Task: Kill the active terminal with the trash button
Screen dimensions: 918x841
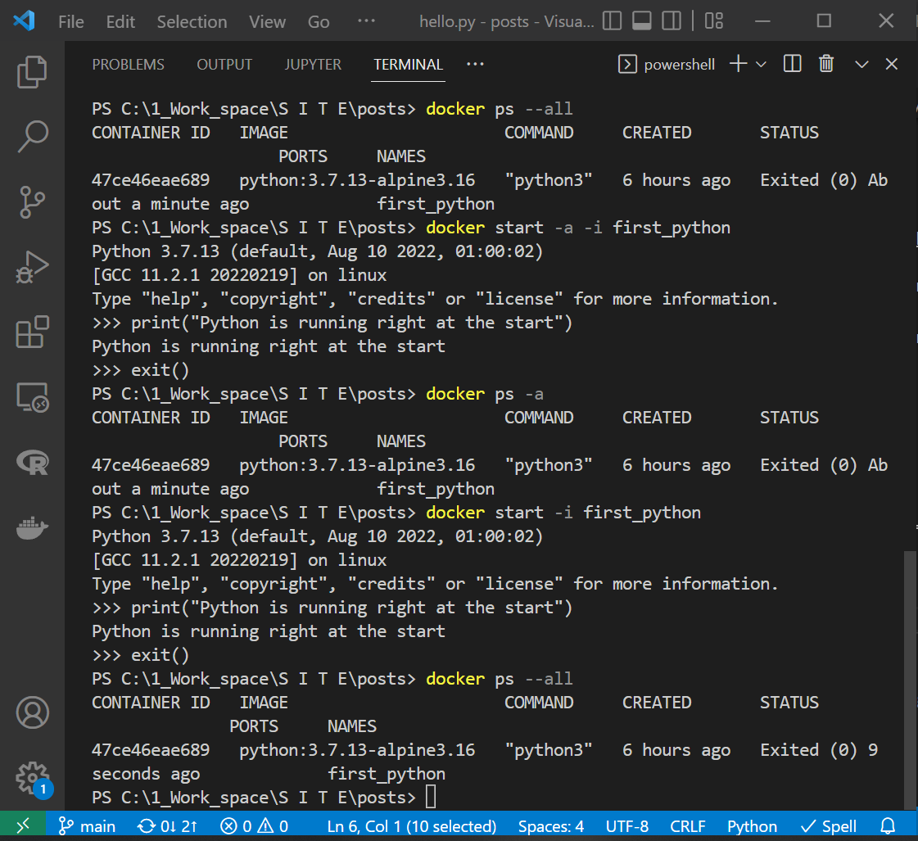Action: [x=826, y=64]
